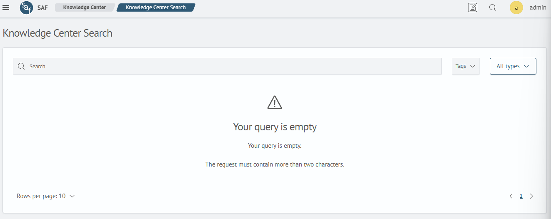
Task: Select the Knowledge Center Search breadcrumb
Action: coord(156,7)
